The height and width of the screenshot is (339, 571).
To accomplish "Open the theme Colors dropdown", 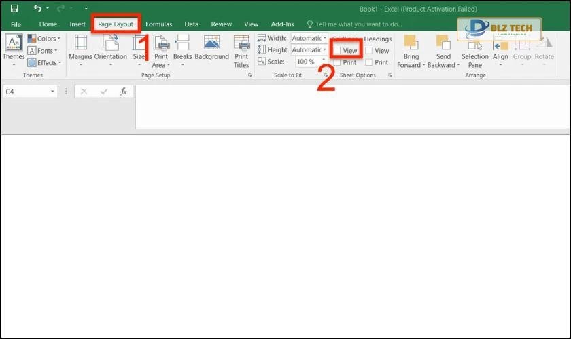I will point(44,39).
